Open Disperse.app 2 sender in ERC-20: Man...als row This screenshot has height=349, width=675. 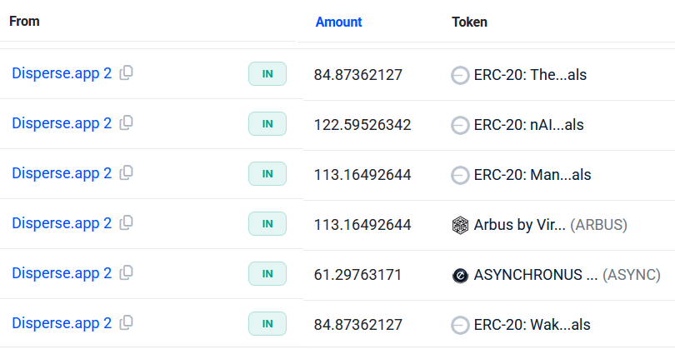[62, 173]
